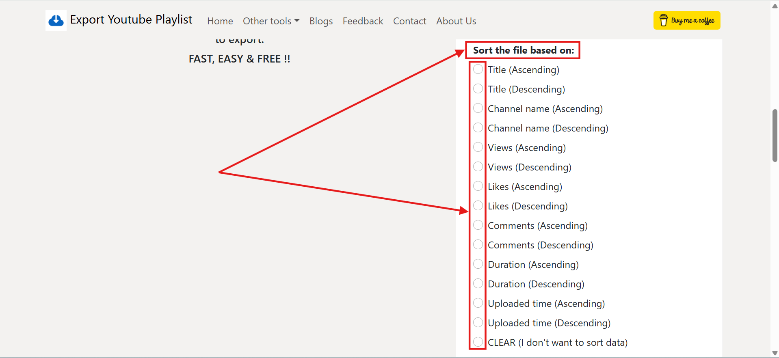
Task: Select Title (Descending) radio button
Action: [x=478, y=88]
